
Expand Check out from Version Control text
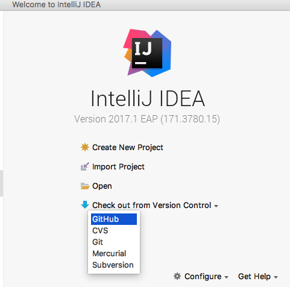[x=151, y=206]
